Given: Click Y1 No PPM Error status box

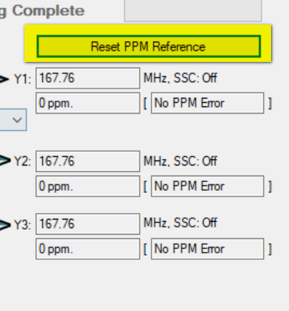Looking at the screenshot, I should point(208,103).
